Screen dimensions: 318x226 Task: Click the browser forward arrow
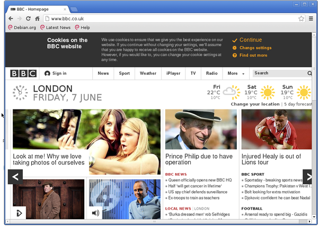coord(20,19)
